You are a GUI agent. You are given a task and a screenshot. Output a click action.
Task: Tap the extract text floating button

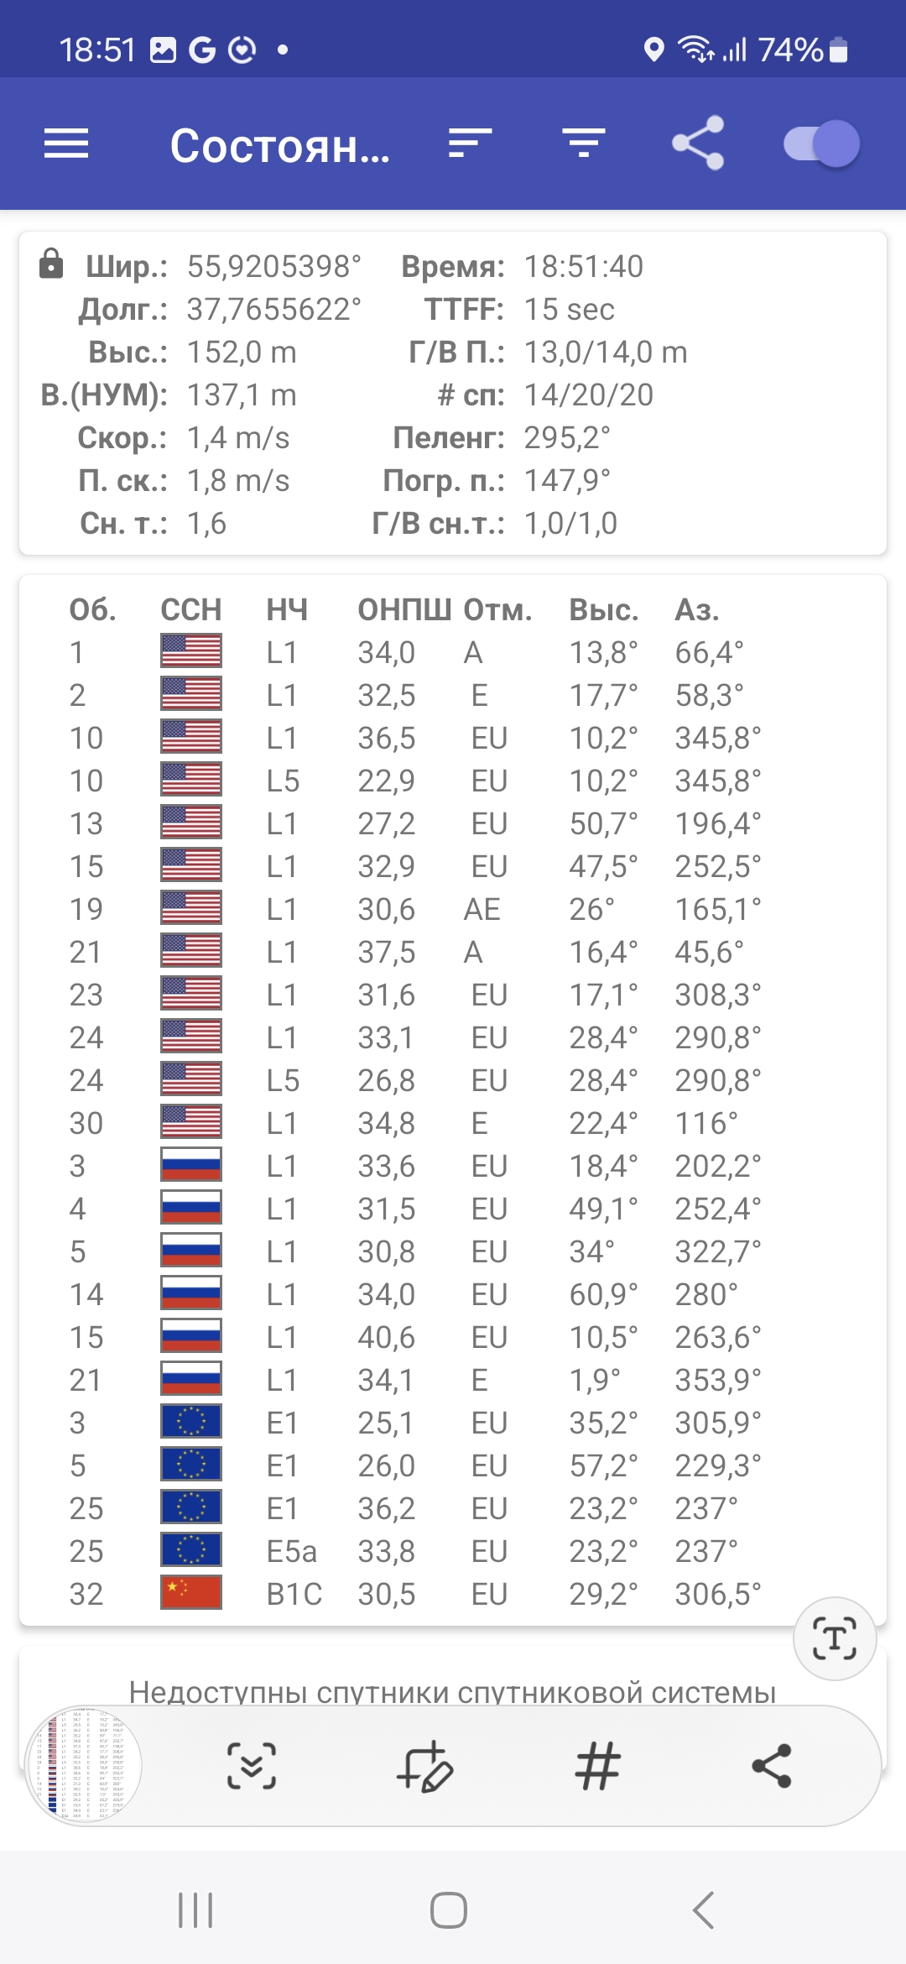(835, 1638)
